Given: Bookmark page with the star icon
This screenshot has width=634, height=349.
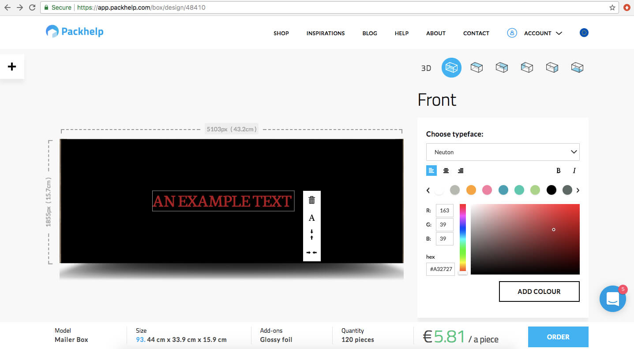Looking at the screenshot, I should tap(612, 7).
